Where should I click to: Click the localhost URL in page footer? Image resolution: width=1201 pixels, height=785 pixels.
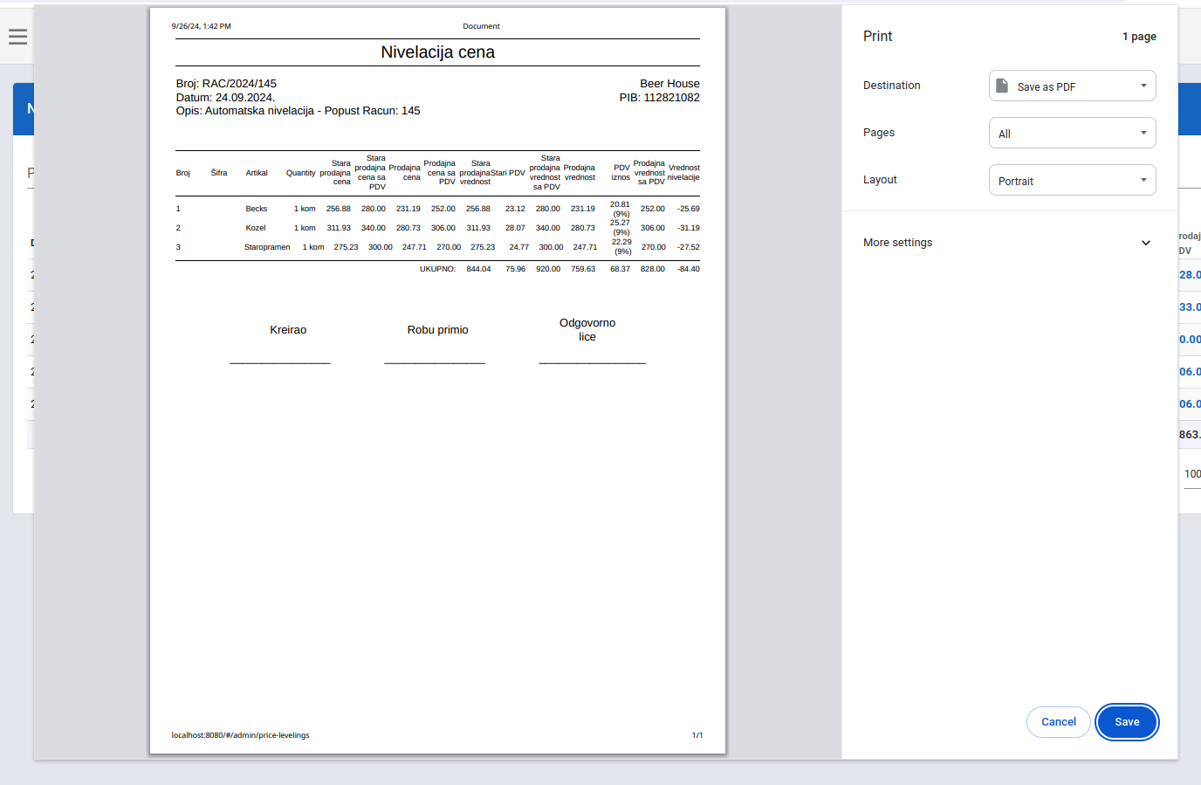click(x=240, y=735)
